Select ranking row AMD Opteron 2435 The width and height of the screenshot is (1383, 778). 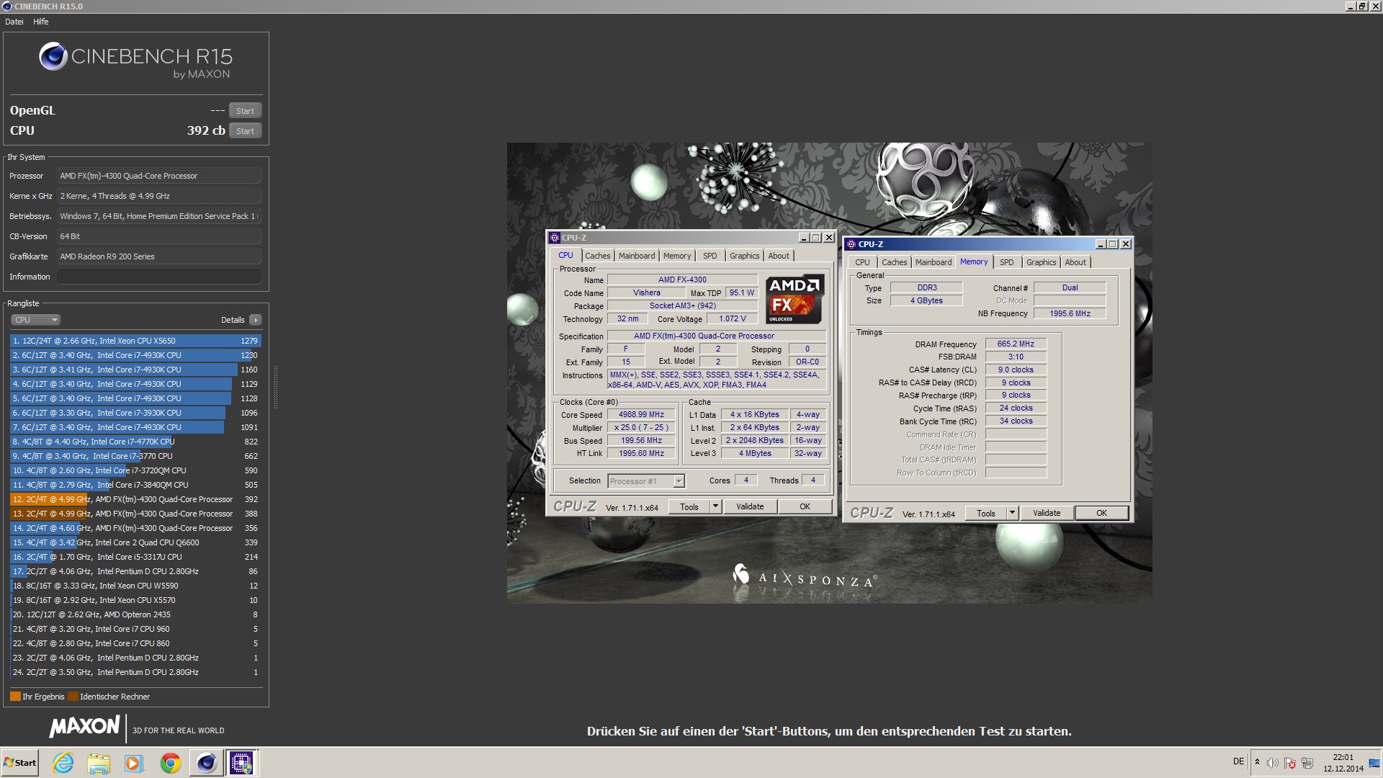tap(135, 614)
